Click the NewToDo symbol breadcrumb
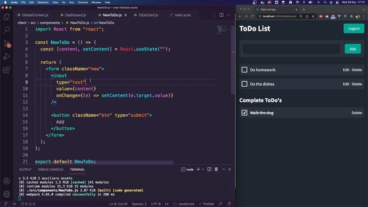This screenshot has width=368, height=207. [x=104, y=23]
